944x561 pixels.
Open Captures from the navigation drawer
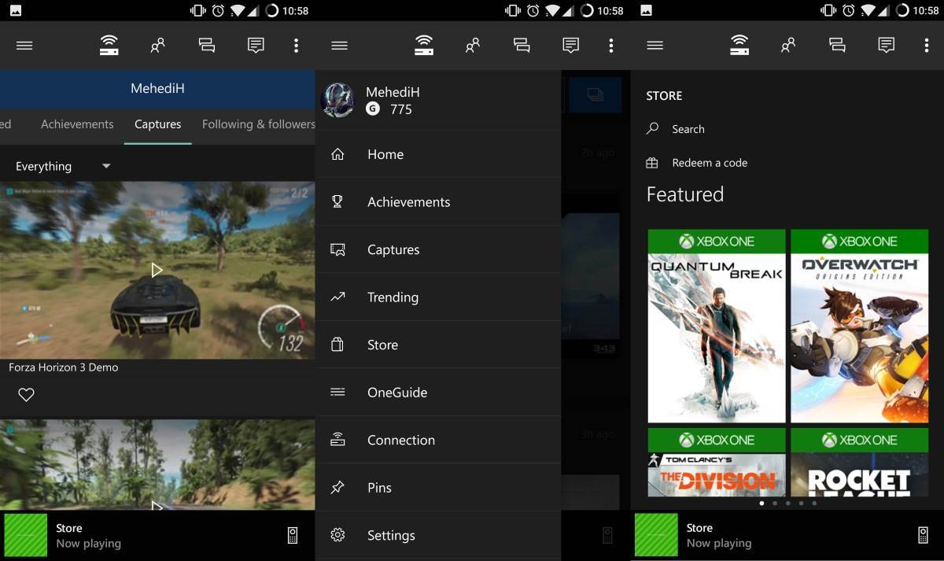click(393, 249)
